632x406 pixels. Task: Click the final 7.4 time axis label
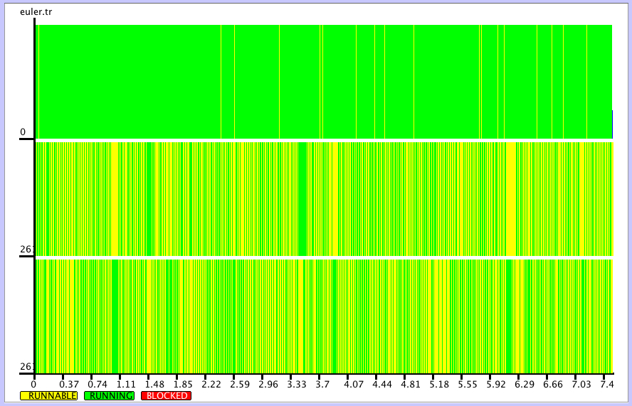coord(606,385)
